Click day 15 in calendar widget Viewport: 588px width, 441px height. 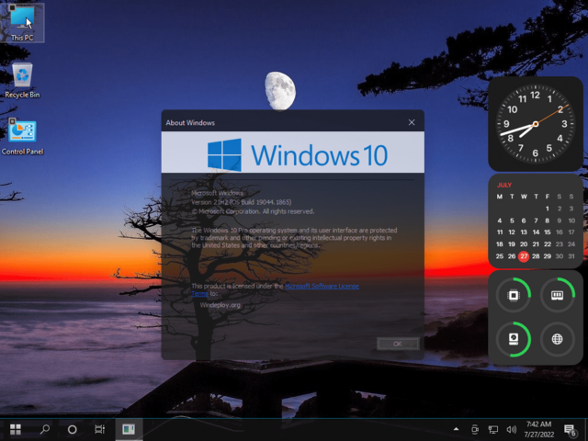tap(548, 232)
